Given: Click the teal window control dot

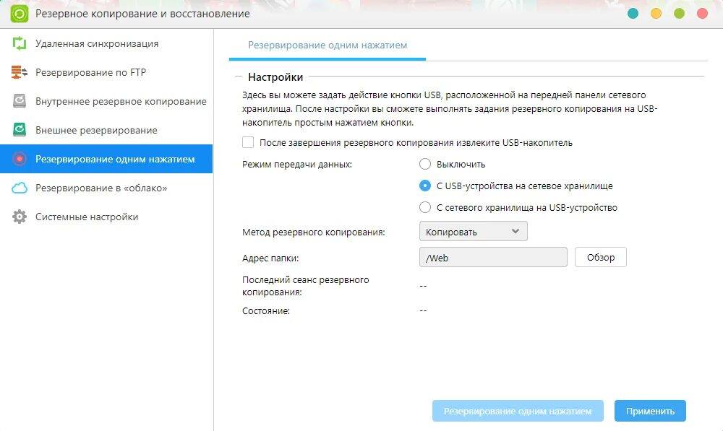Looking at the screenshot, I should pyautogui.click(x=633, y=13).
